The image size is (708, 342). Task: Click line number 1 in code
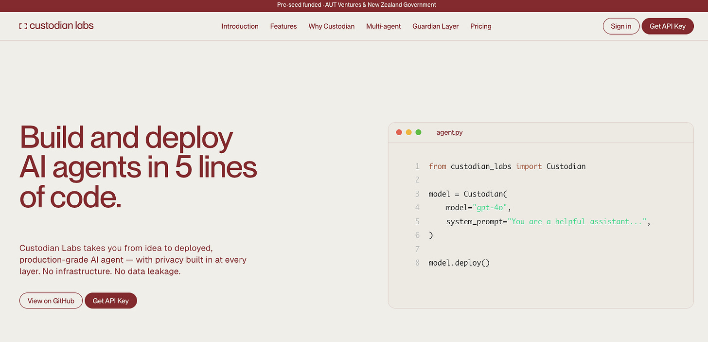pos(417,166)
